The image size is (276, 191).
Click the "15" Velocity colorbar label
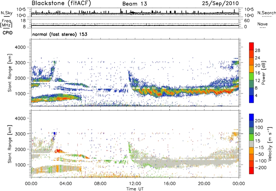257,141
